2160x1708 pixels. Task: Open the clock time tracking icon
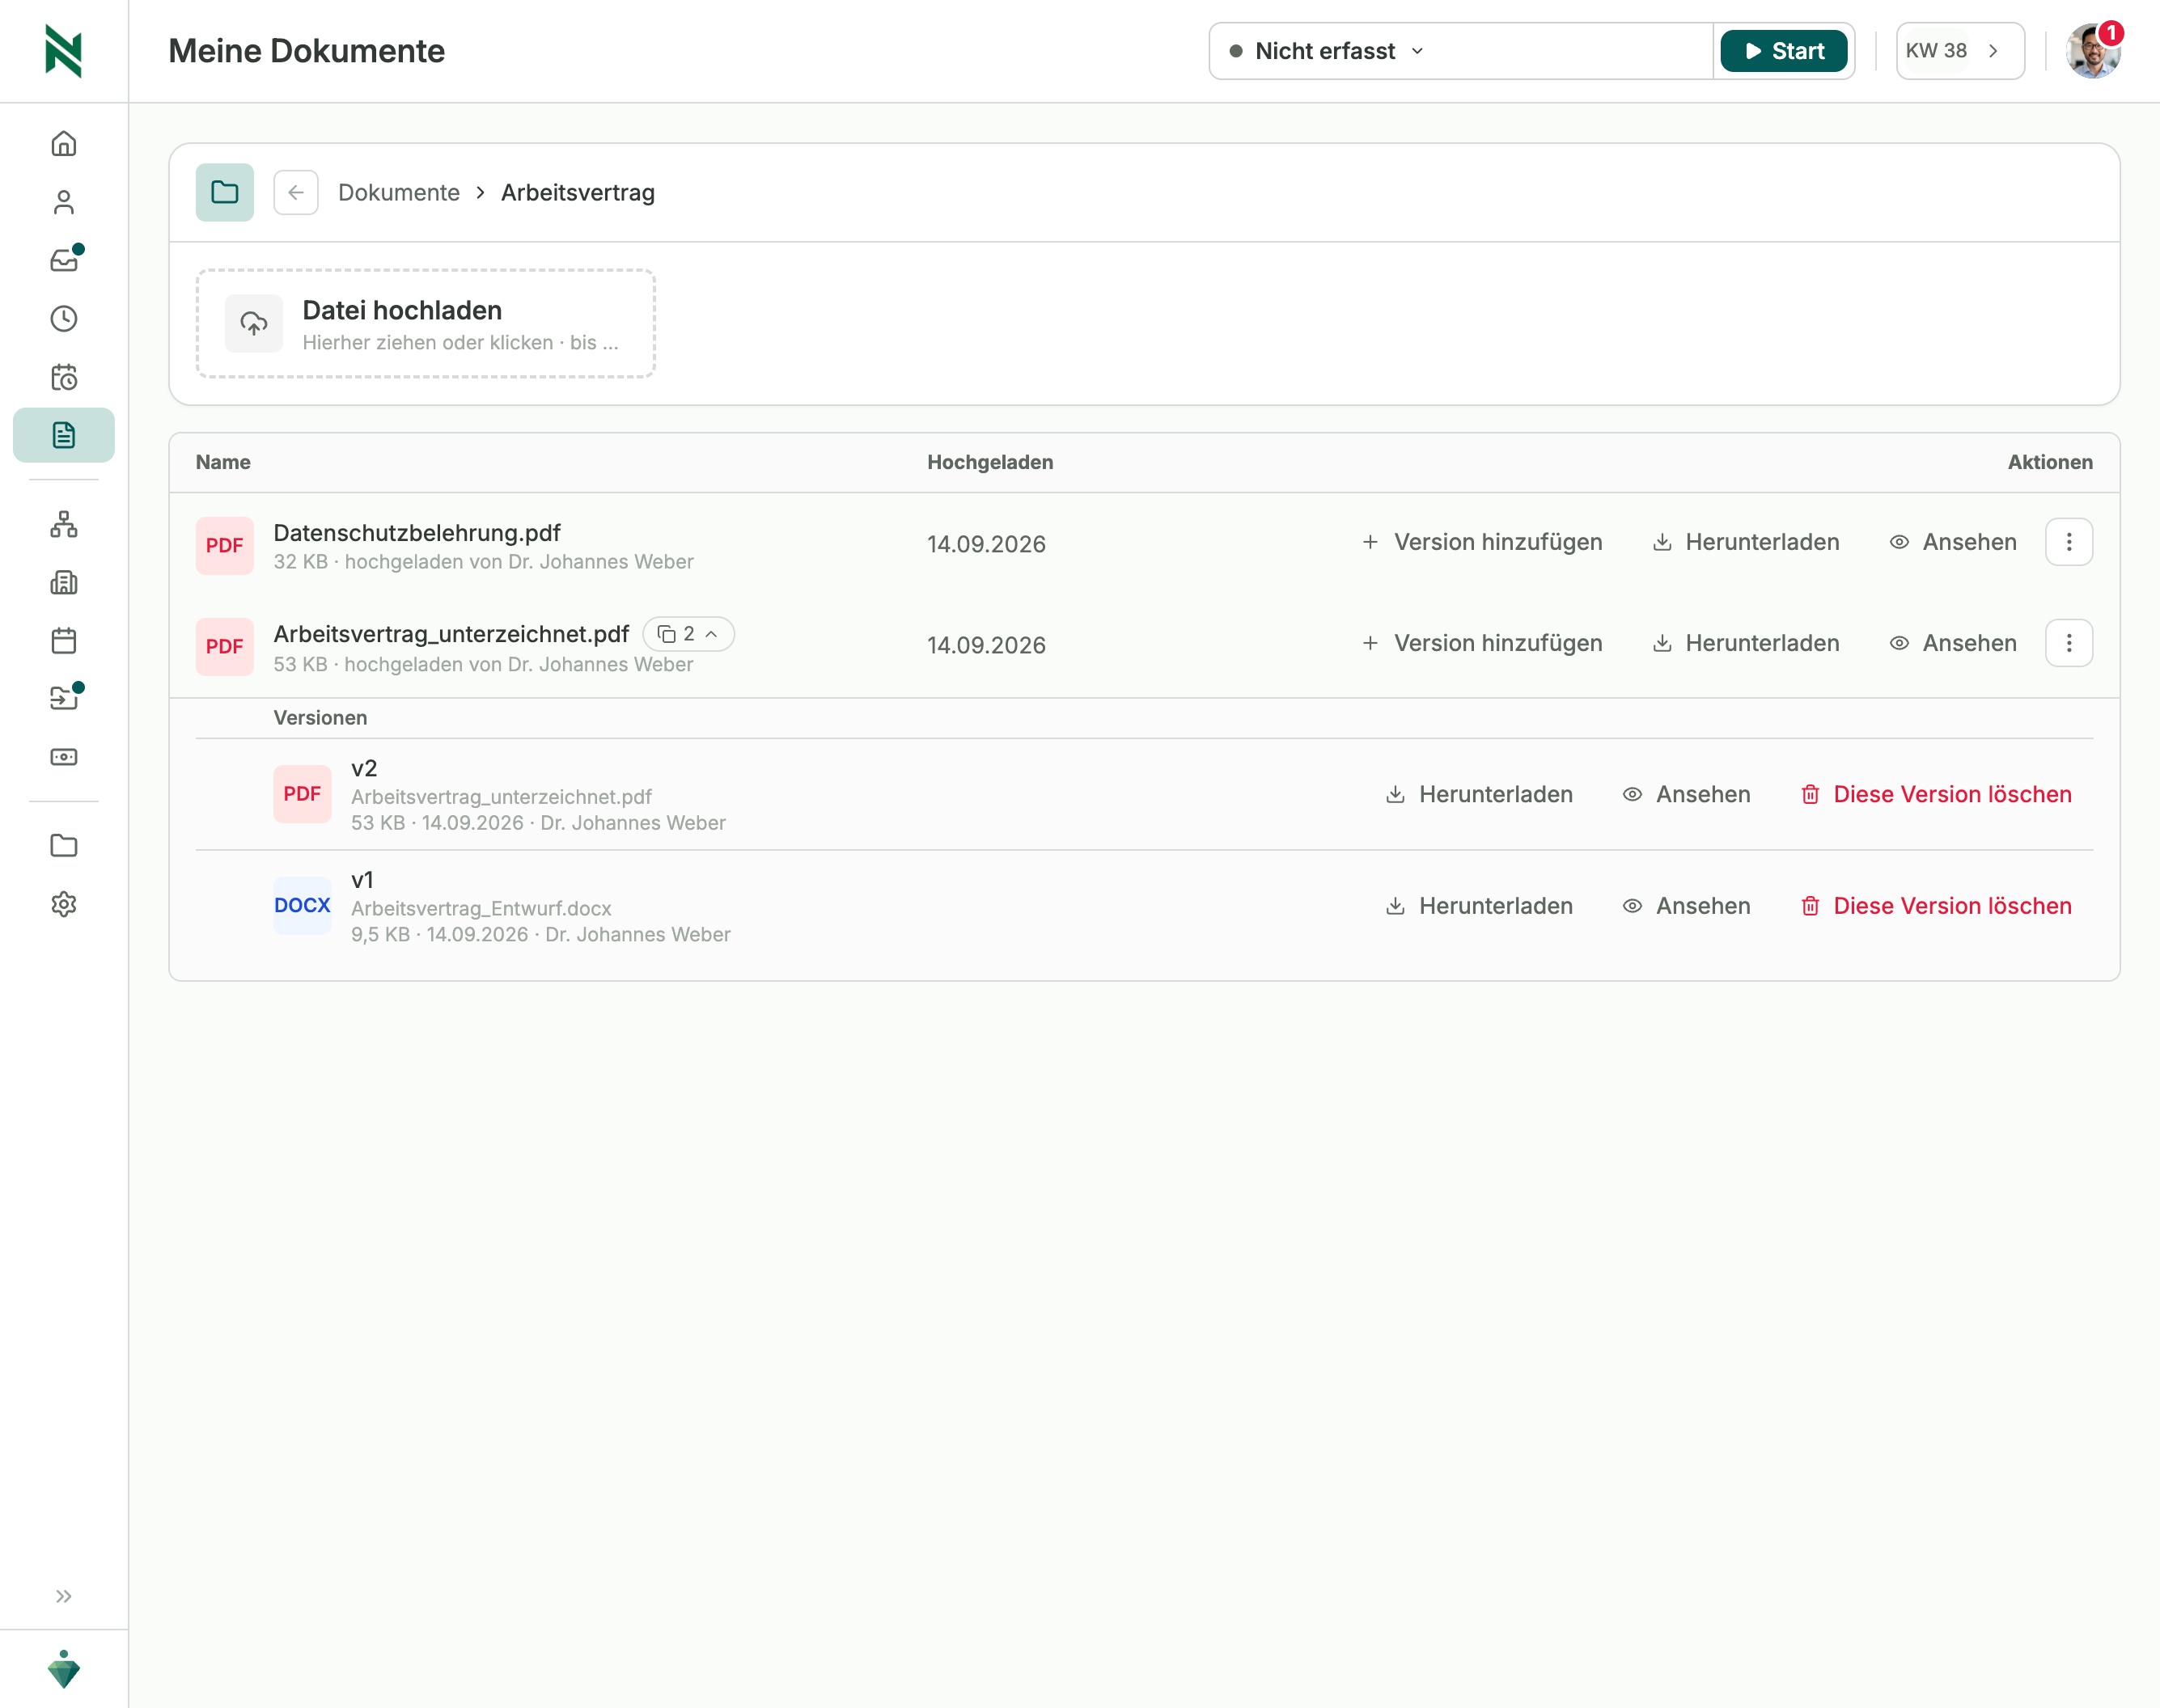point(64,319)
